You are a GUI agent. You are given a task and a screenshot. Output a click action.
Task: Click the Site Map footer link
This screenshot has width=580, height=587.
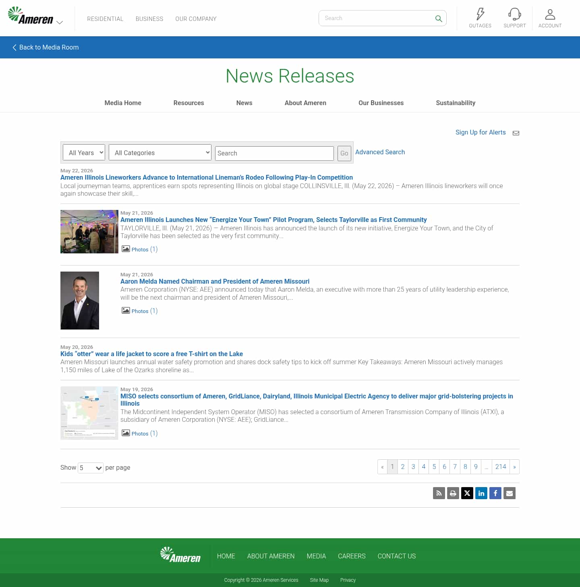(319, 580)
